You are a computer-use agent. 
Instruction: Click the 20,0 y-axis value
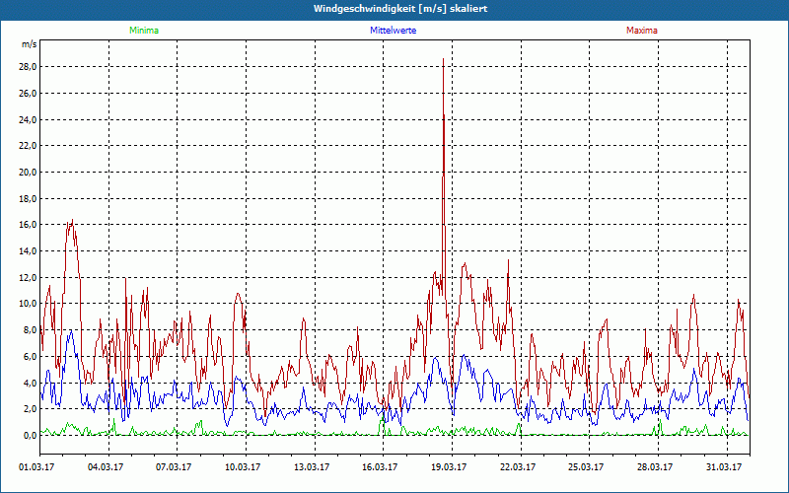point(28,173)
